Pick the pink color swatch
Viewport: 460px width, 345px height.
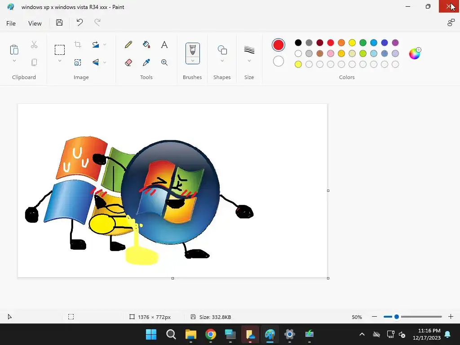pos(330,53)
